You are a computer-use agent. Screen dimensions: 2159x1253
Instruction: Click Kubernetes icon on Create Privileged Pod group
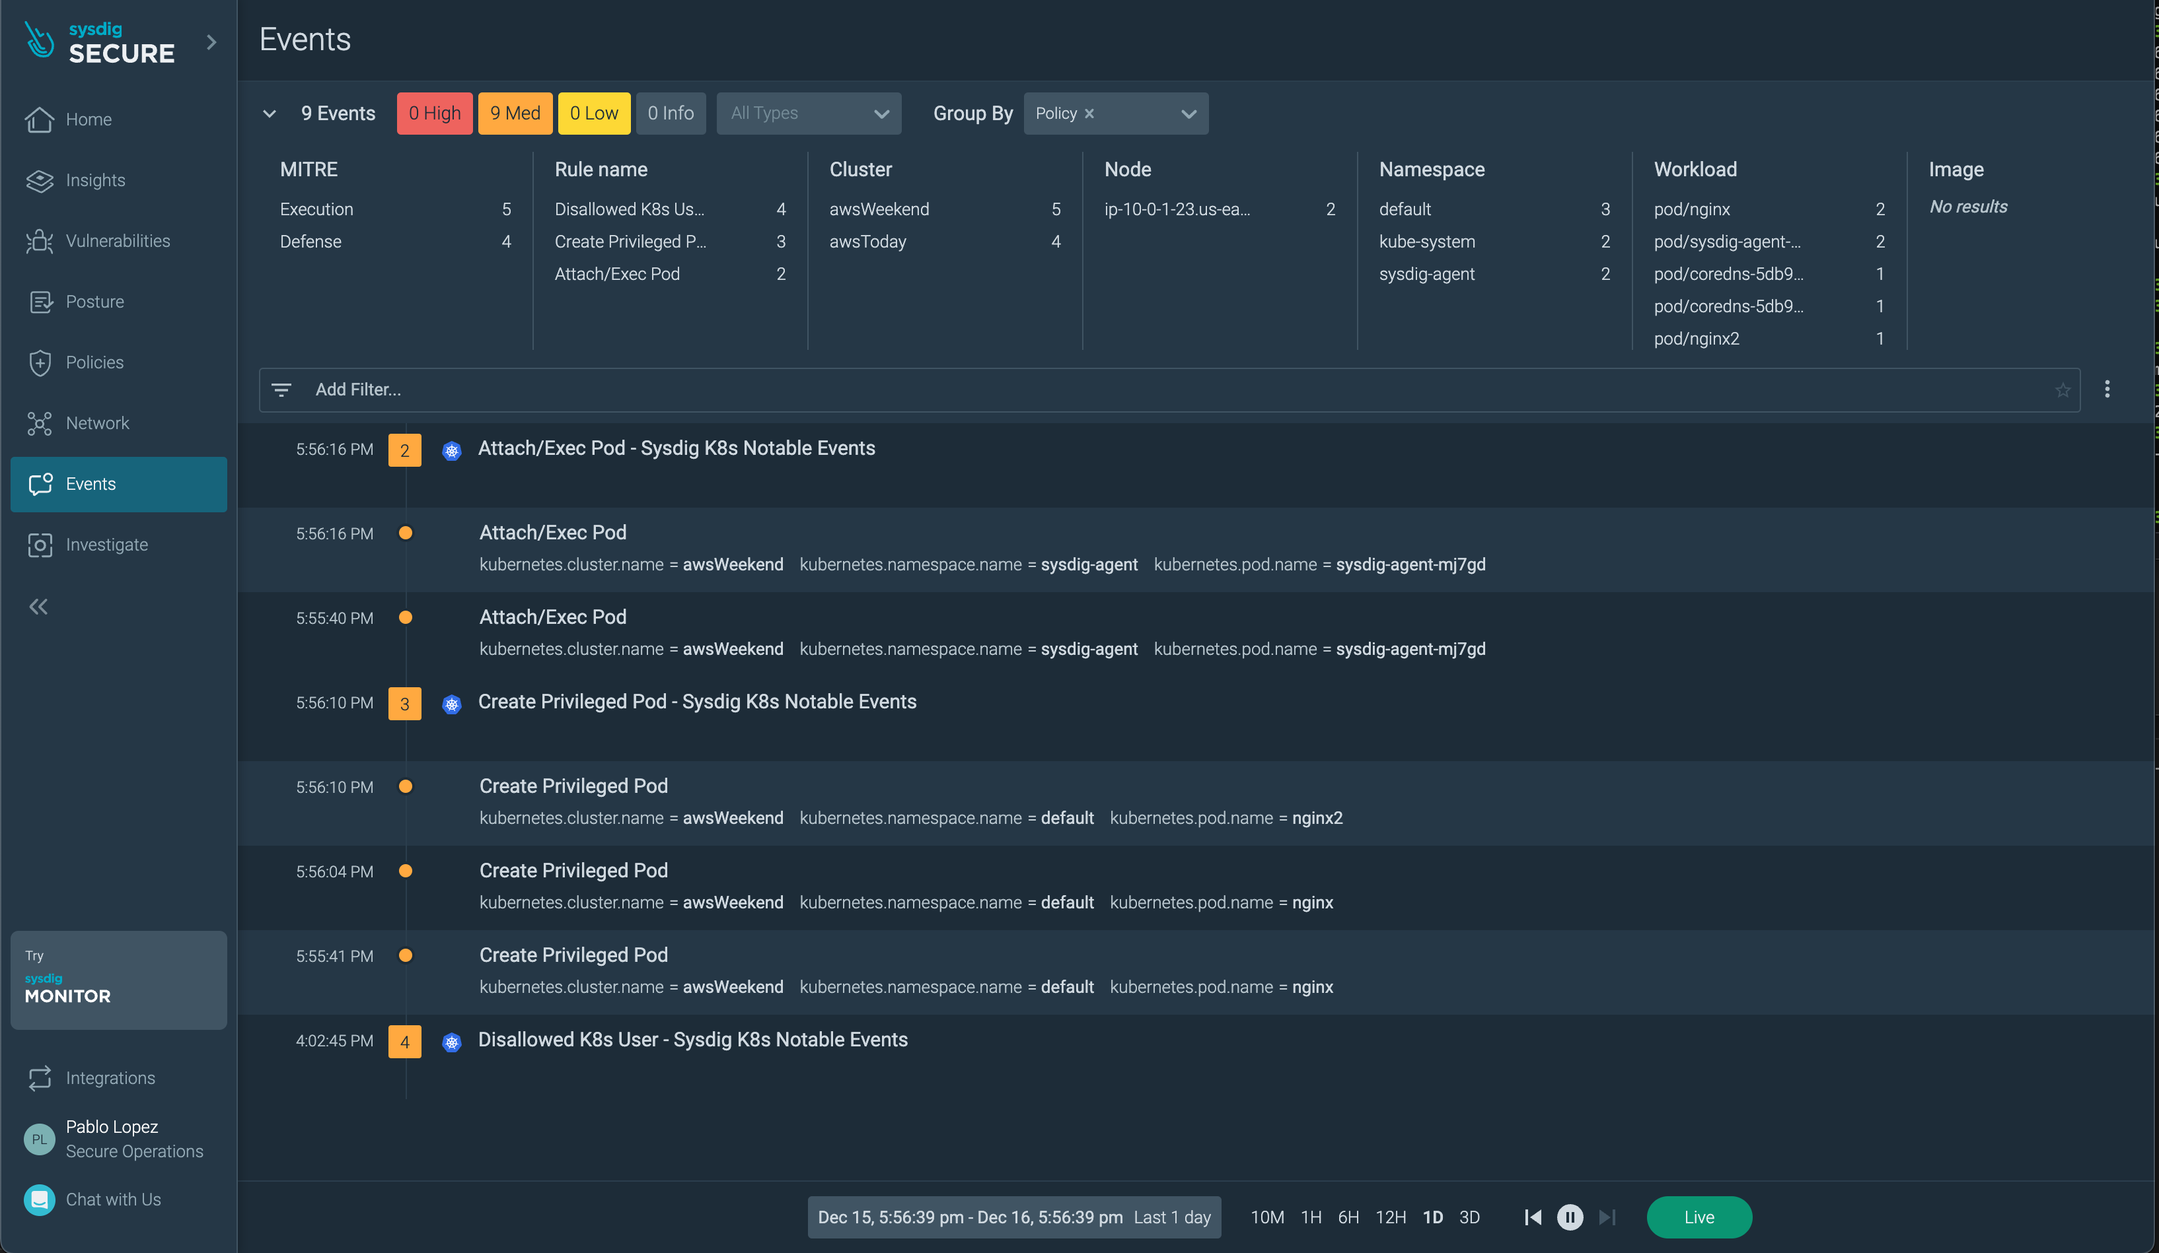tap(451, 704)
